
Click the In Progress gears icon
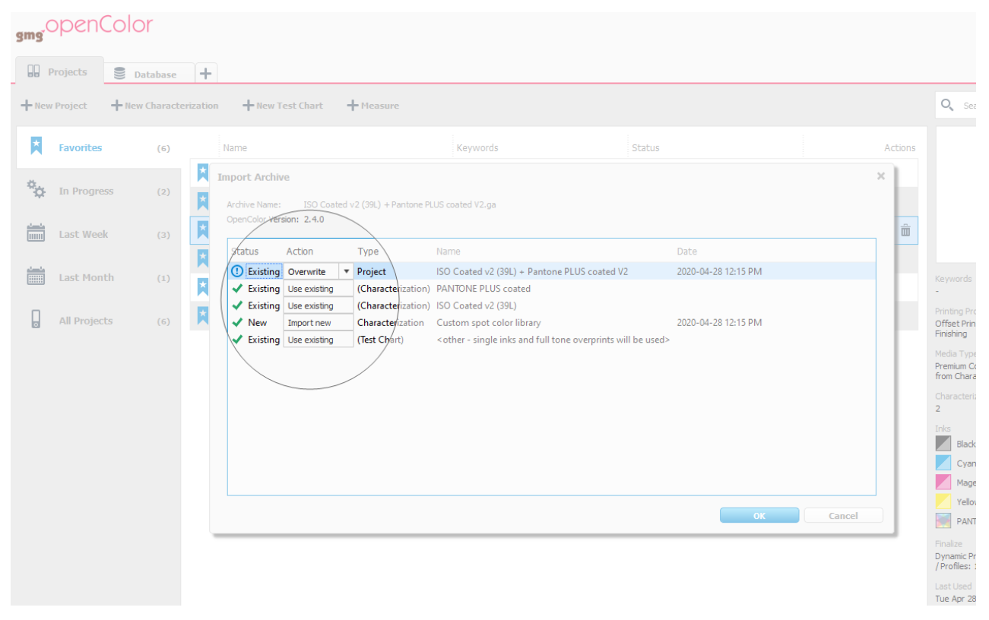[36, 189]
